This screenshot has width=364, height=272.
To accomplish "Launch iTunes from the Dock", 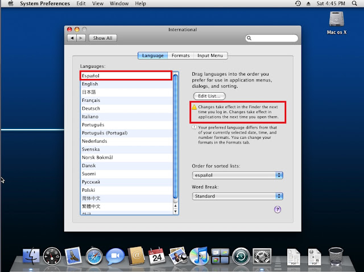I will point(199,255).
